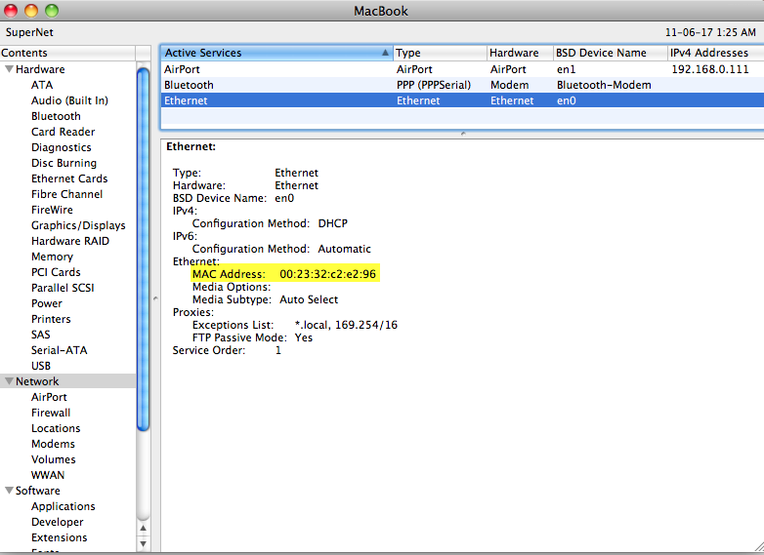Open Card Reader in the sidebar
764x555 pixels.
pos(63,132)
